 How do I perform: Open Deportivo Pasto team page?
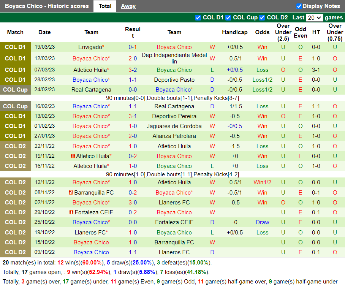coord(174,80)
